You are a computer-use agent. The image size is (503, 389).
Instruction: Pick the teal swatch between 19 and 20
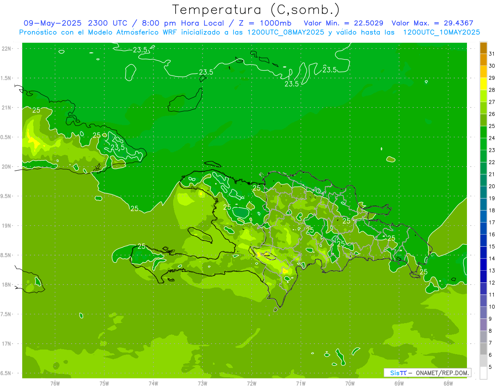(x=483, y=192)
